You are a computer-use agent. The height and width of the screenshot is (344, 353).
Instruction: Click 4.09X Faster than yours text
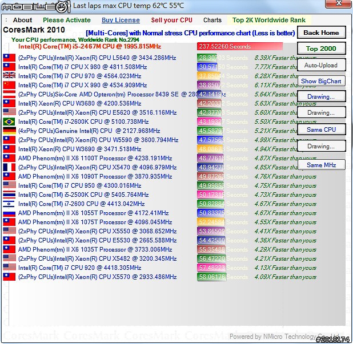click(x=285, y=277)
